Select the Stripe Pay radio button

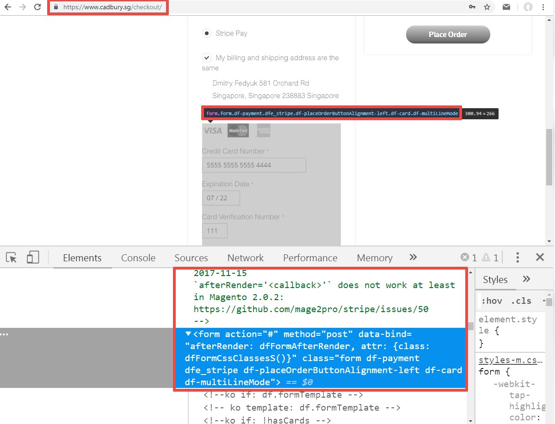pos(206,33)
